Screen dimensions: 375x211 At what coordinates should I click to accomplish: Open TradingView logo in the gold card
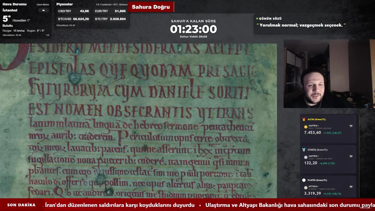tap(351, 126)
